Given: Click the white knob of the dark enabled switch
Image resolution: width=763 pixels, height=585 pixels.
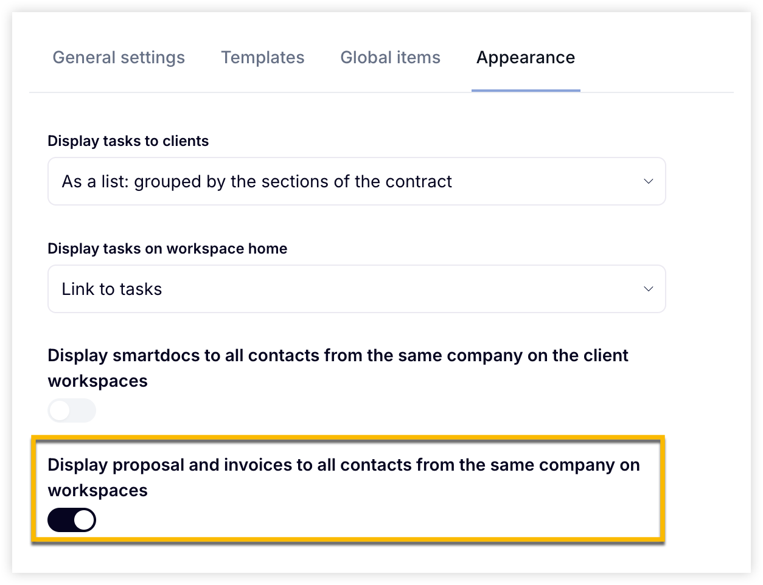Looking at the screenshot, I should pyautogui.click(x=84, y=520).
